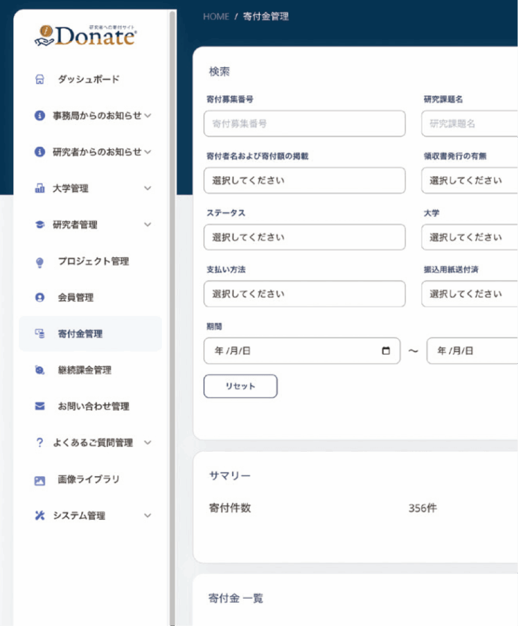Click the dashboard store icon
This screenshot has height=626, width=518.
tap(40, 79)
